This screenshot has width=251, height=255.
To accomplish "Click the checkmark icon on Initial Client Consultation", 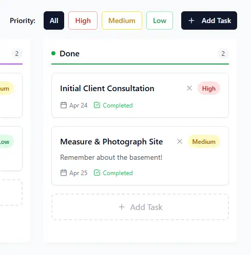I will (97, 105).
